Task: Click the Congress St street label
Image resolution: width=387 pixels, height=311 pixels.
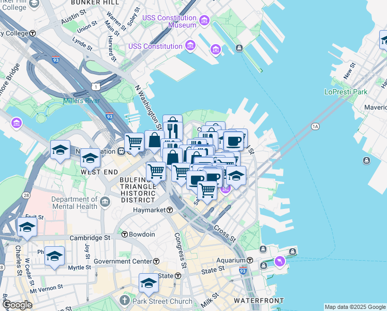Action: tap(181, 250)
